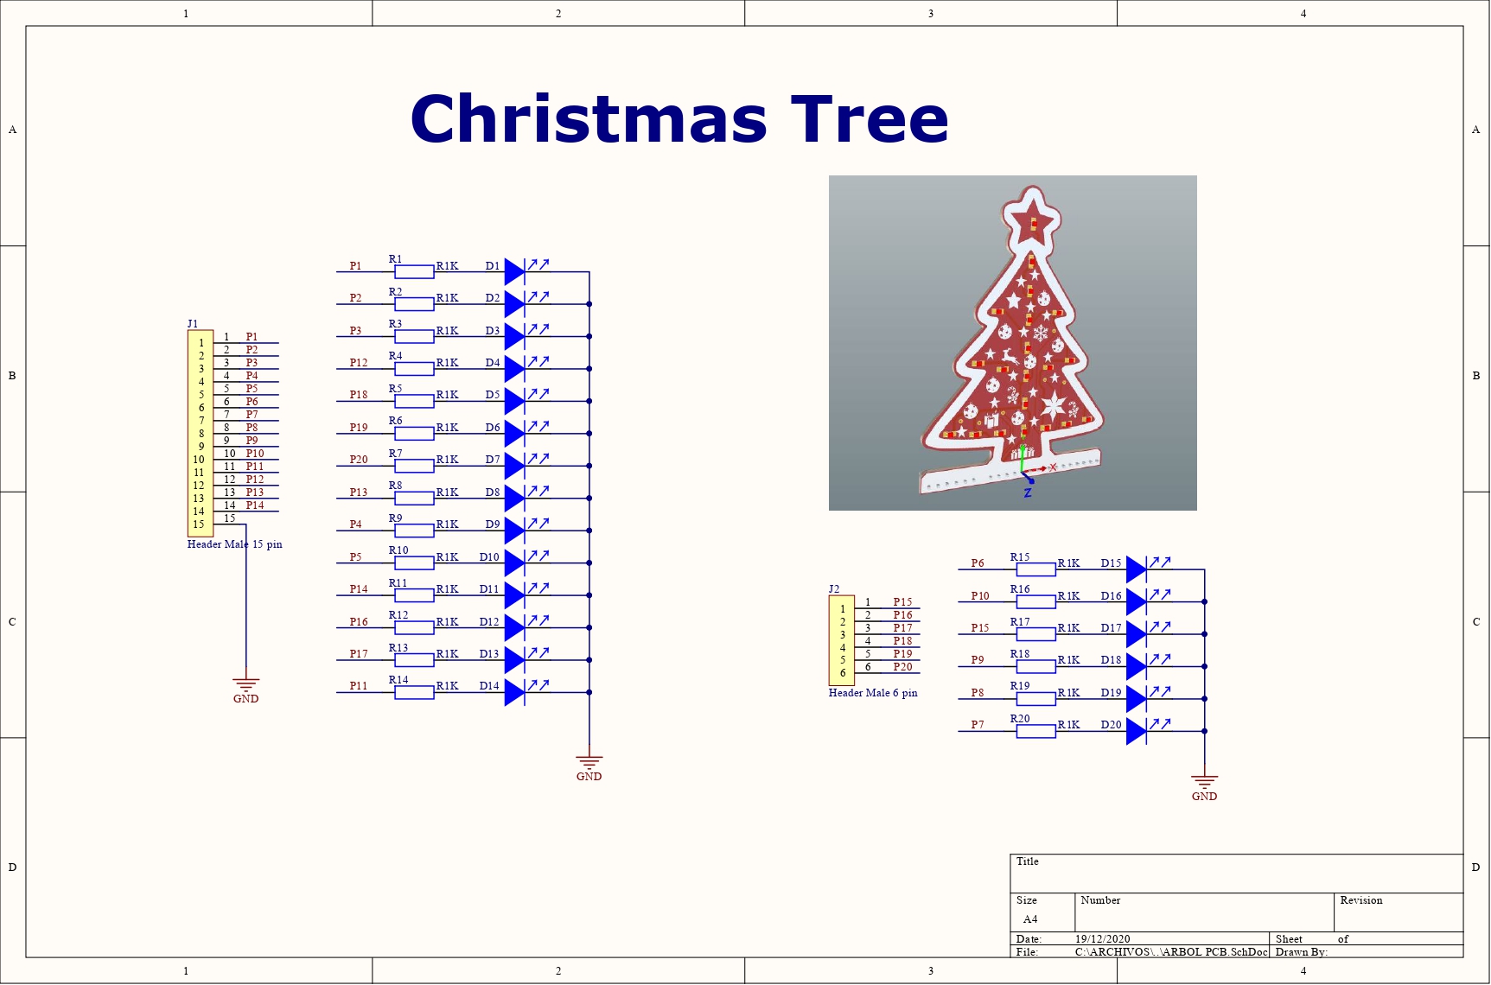Click the 3D Christmas tree PCB preview image
Screen dimensions: 1491x985
(1012, 342)
